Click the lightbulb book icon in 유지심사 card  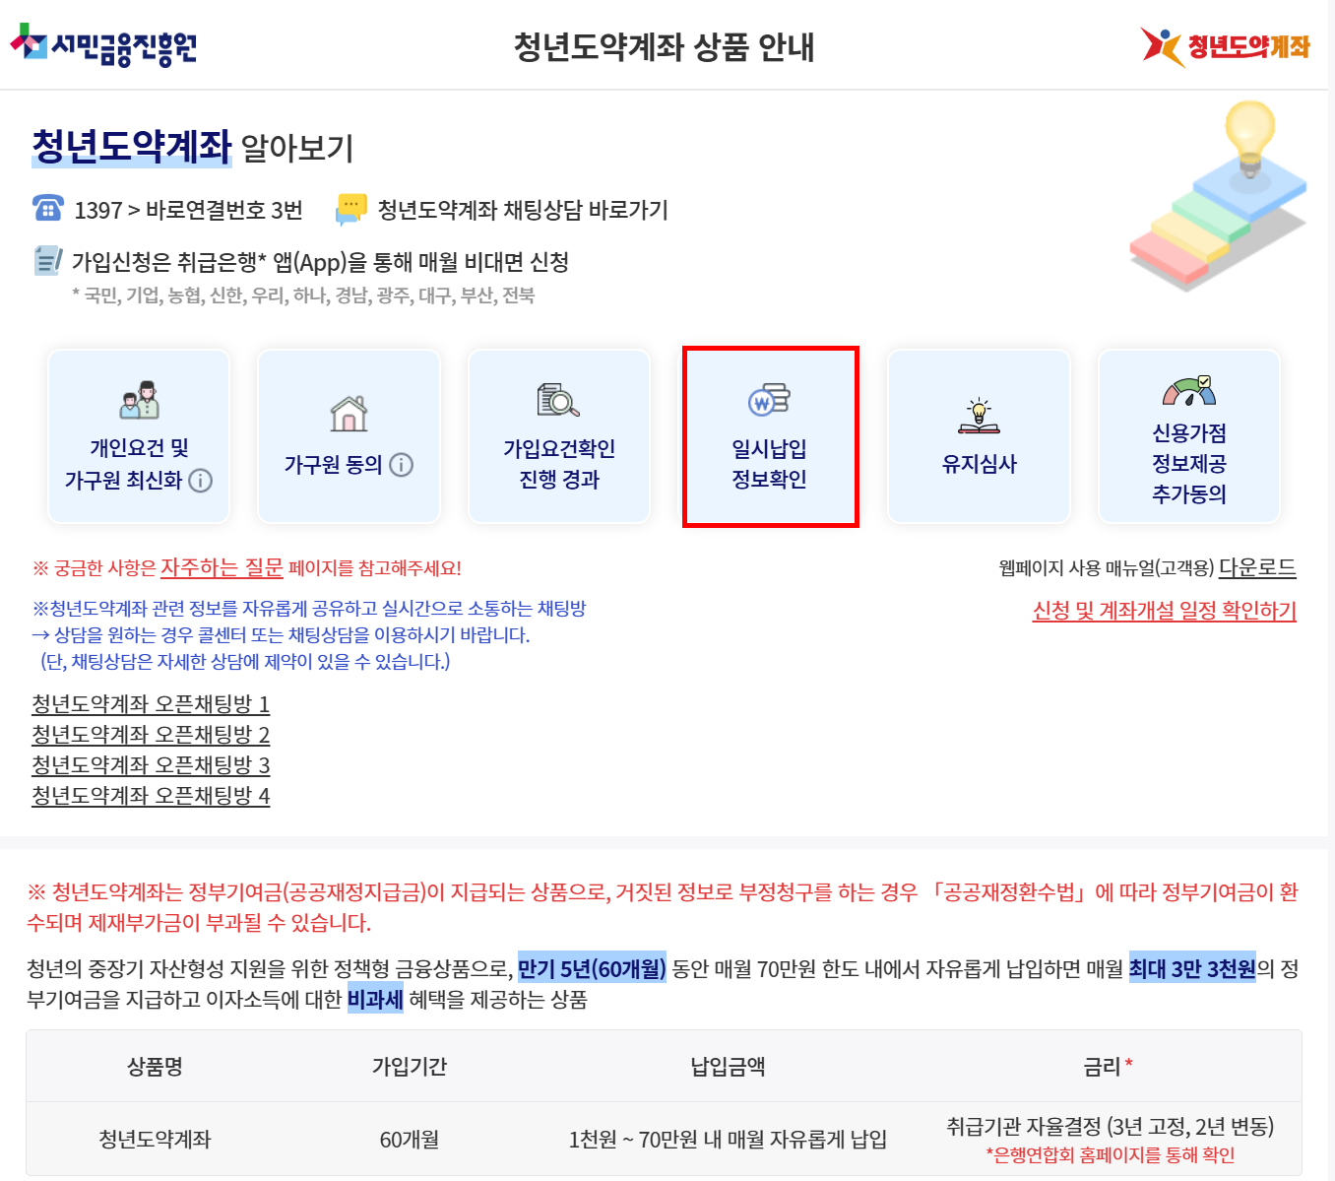click(979, 417)
